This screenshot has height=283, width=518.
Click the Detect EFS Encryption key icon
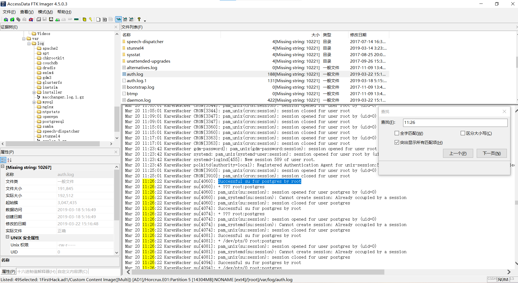(x=91, y=20)
